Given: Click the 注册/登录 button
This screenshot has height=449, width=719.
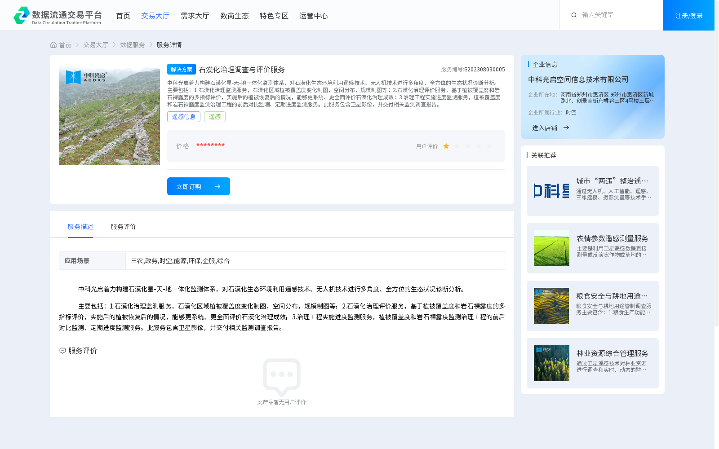Looking at the screenshot, I should [689, 15].
